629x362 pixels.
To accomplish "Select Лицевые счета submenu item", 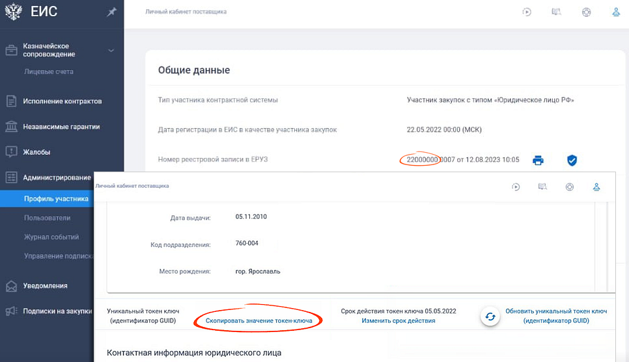I will (48, 71).
